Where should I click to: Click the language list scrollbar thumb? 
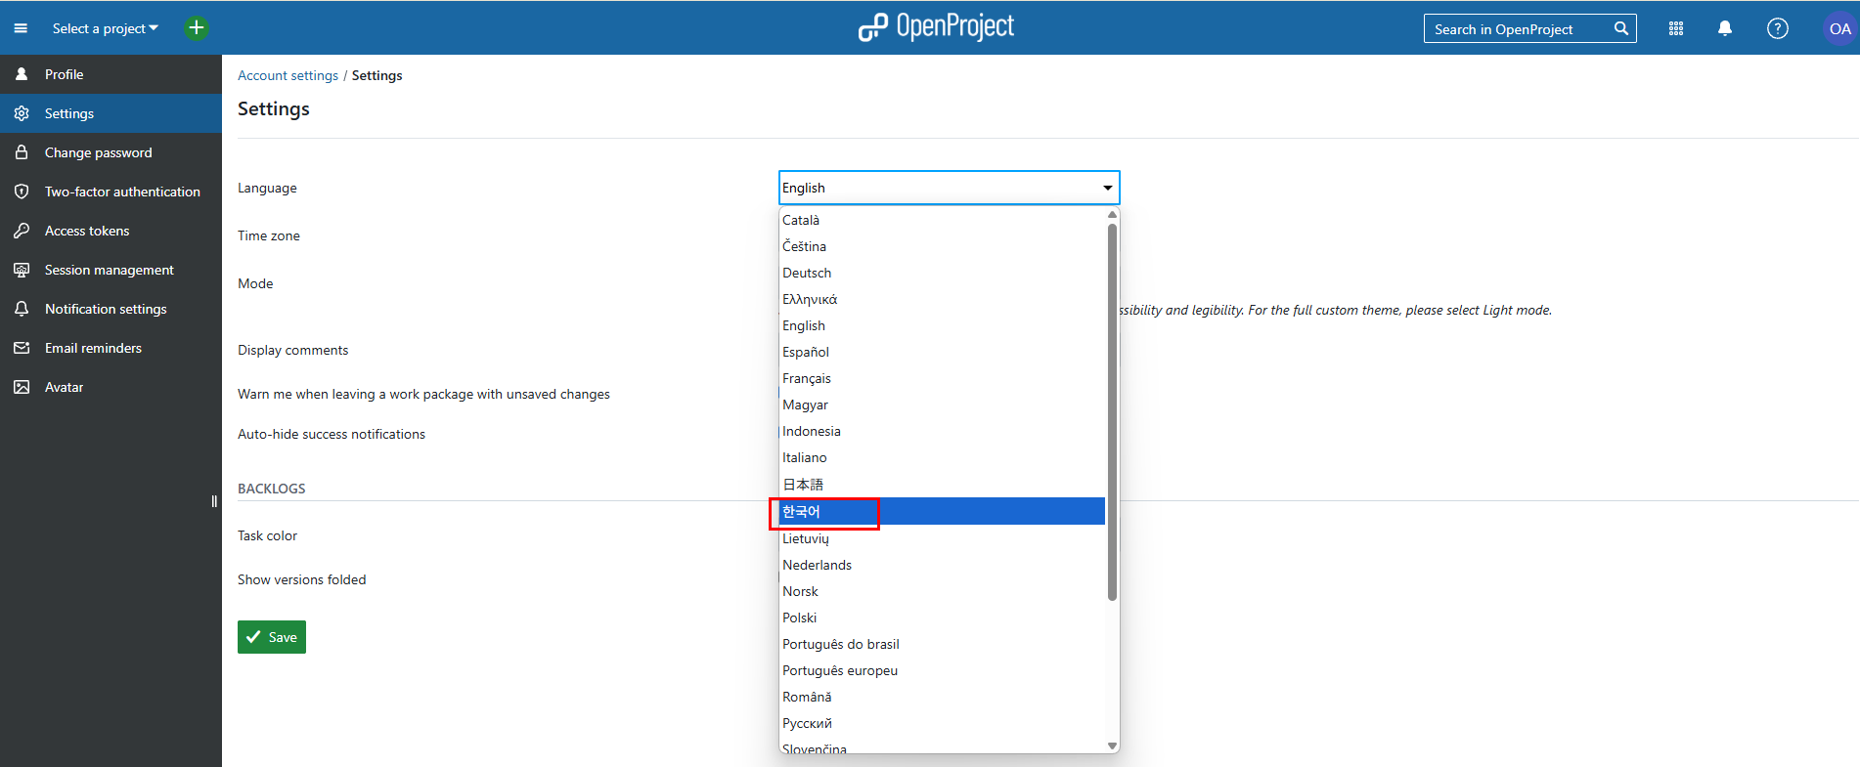pyautogui.click(x=1112, y=411)
